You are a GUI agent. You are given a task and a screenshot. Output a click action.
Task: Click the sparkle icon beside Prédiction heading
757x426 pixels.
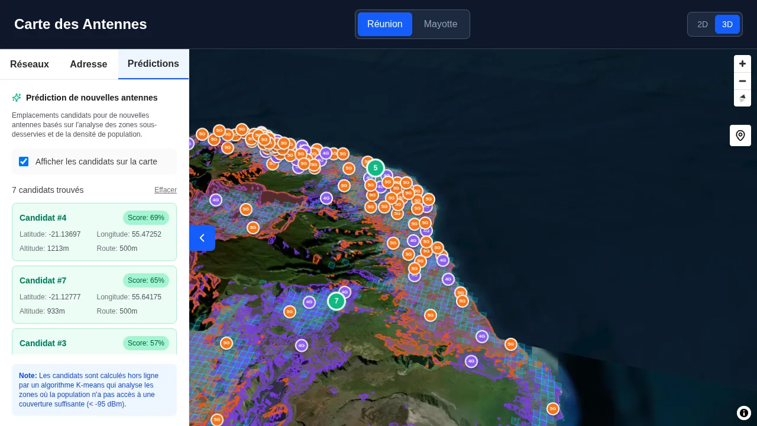(x=17, y=98)
